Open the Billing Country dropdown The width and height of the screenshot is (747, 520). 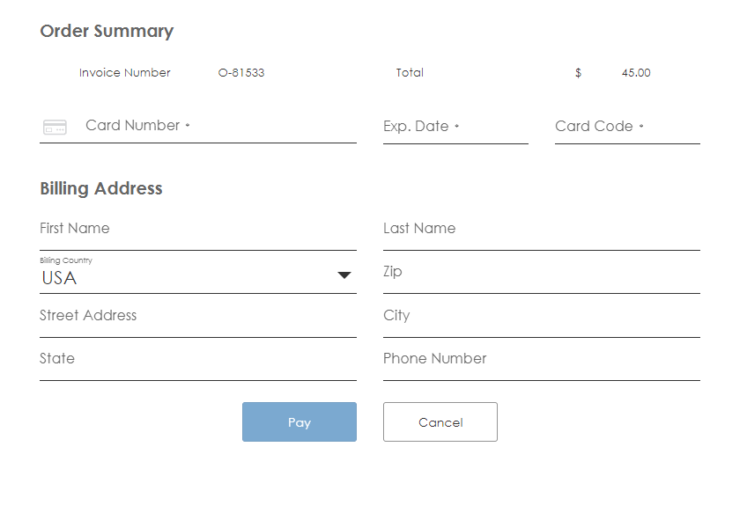197,277
